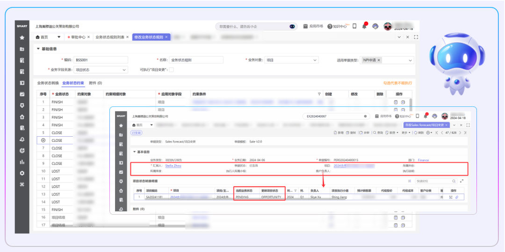This screenshot has height=252, width=505.
Task: Open the notification bell in the top bar
Action: pyautogui.click(x=364, y=26)
